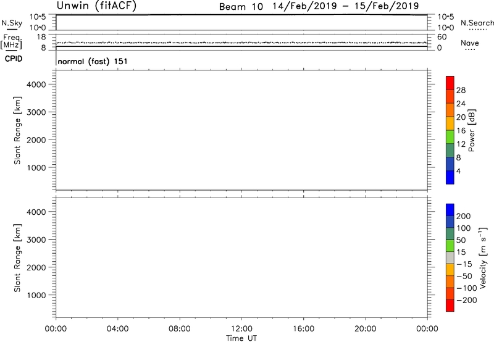Click the "-200" label on Velocity colorbar
The height and width of the screenshot is (342, 494).
tap(467, 300)
